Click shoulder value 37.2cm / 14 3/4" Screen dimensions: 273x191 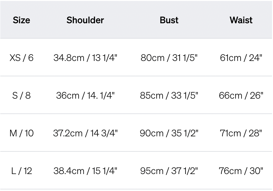[x=85, y=133]
